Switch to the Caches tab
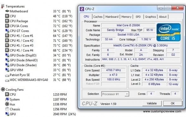The height and width of the screenshot is (117, 186). 98,17
